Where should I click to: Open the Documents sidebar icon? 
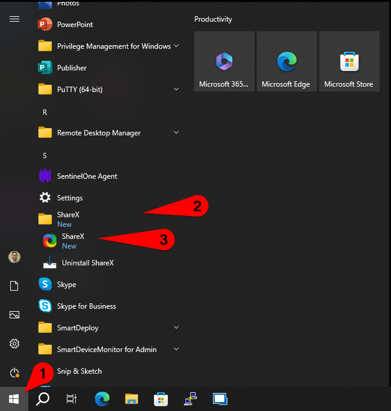(14, 286)
